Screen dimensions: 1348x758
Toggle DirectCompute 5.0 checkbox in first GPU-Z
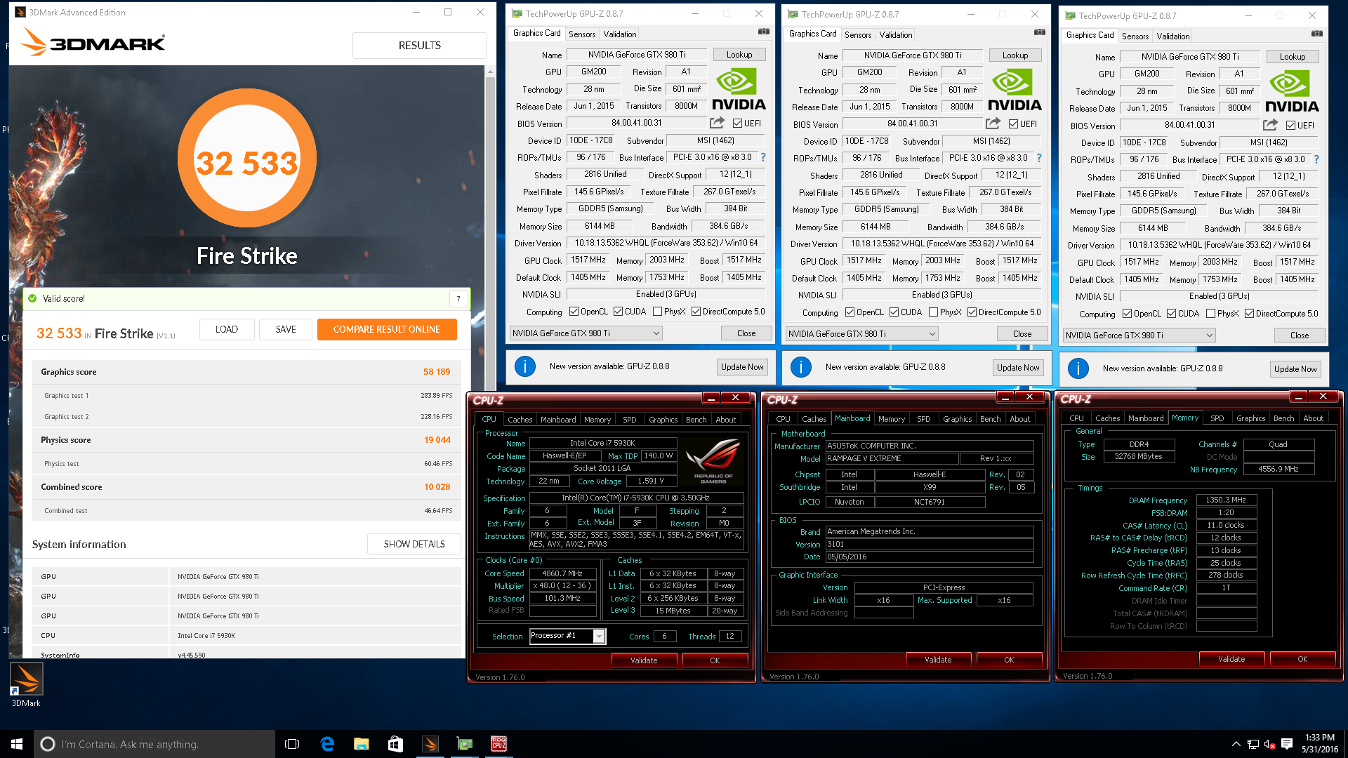point(696,312)
